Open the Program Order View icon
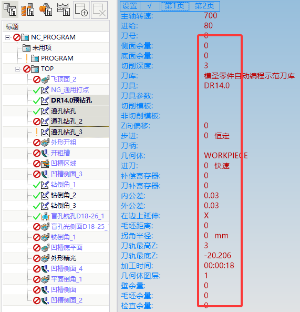300x312 pixels. 10,9
